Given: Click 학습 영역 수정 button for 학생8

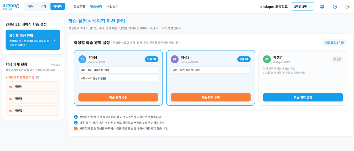Looking at the screenshot, I should click(x=211, y=97).
